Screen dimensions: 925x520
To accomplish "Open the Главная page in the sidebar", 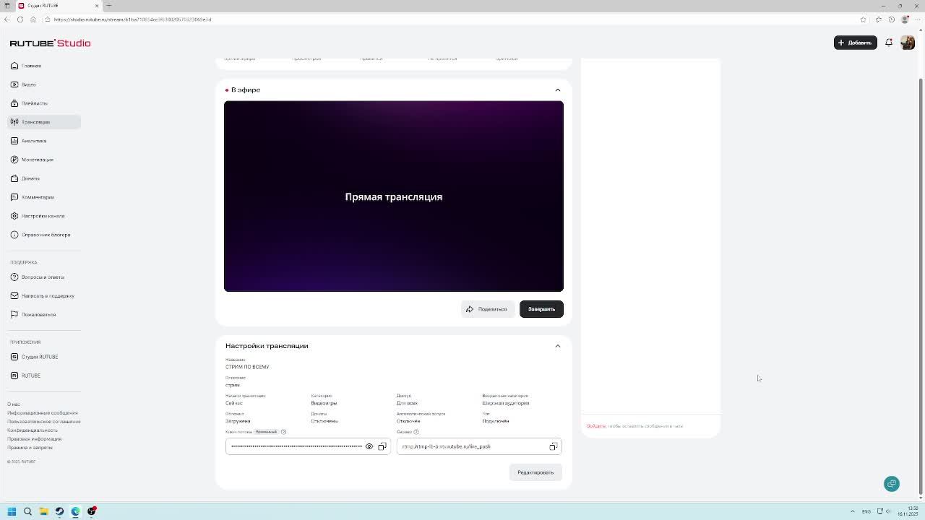I will (43, 66).
